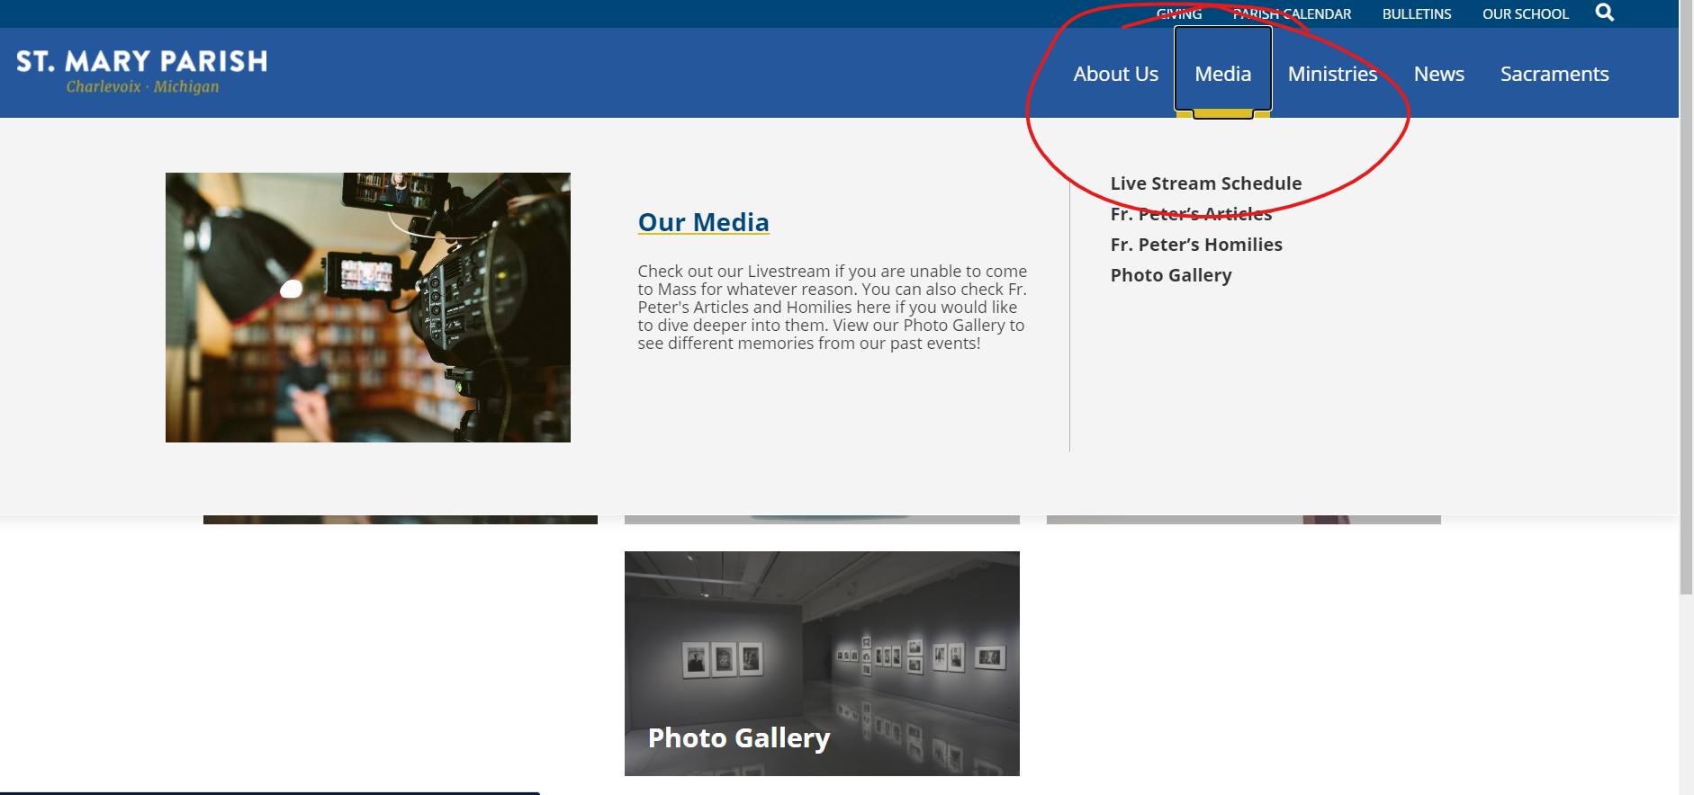1694x795 pixels.
Task: Go to the Bulletins page
Action: coord(1416,14)
